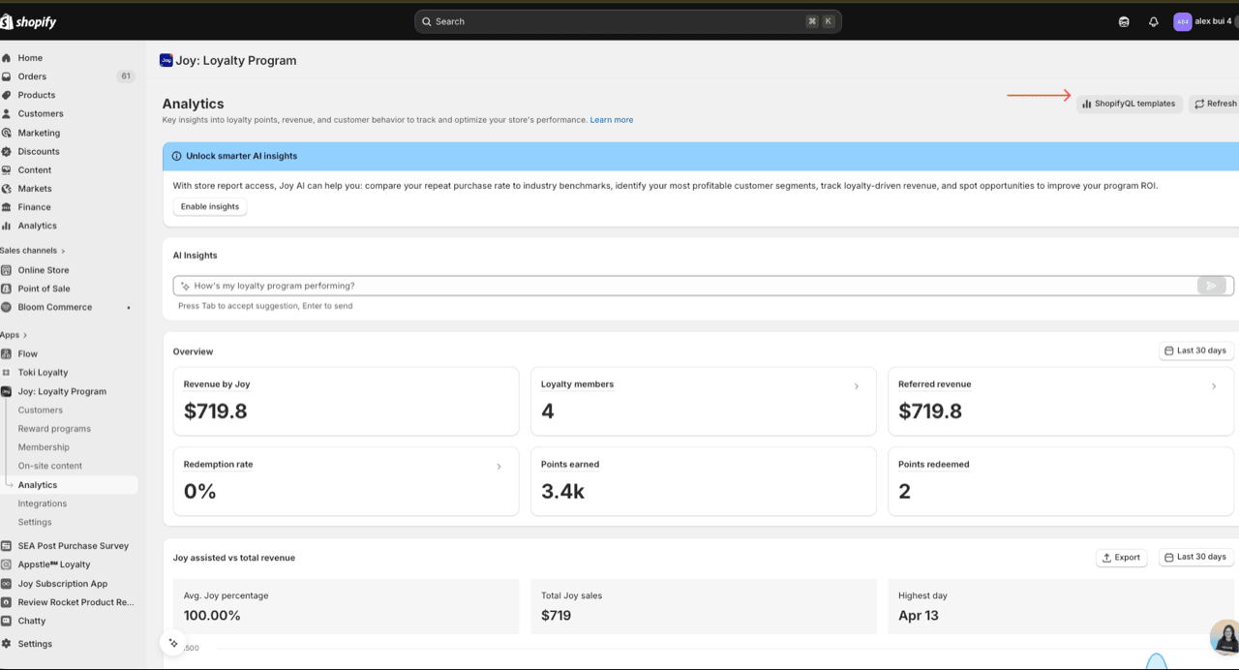The width and height of the screenshot is (1239, 670).
Task: Click the Refresh button
Action: coord(1214,104)
